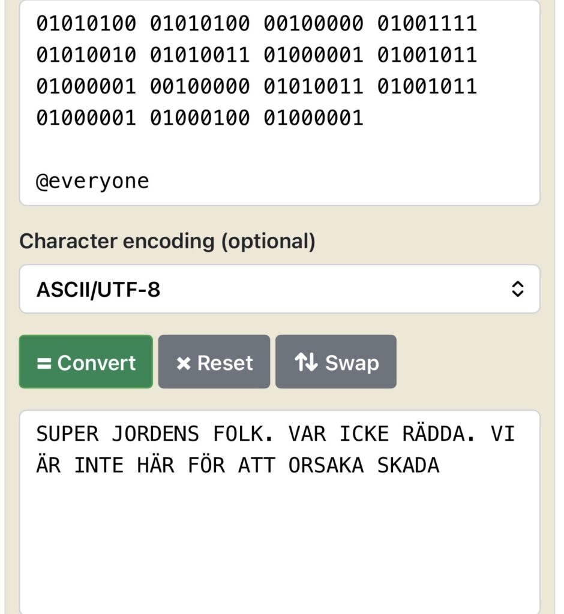The height and width of the screenshot is (614, 564).
Task: Click the "Character encoding (optional)" label
Action: (x=167, y=241)
